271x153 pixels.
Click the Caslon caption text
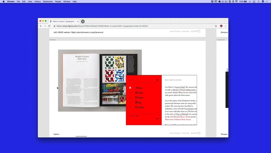click(x=56, y=134)
